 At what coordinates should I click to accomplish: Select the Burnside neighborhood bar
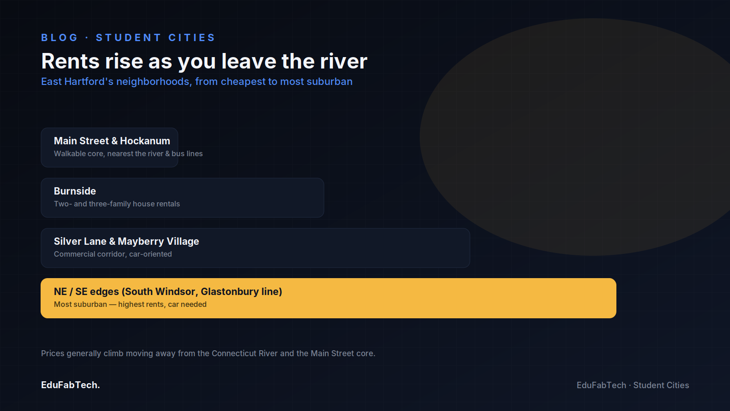(182, 198)
